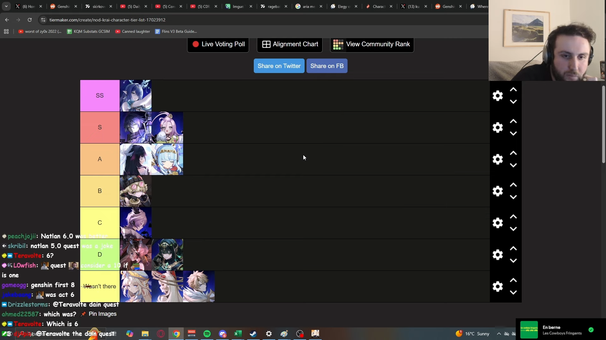Move S tier row down with chevron
606x340 pixels.
coord(514,133)
